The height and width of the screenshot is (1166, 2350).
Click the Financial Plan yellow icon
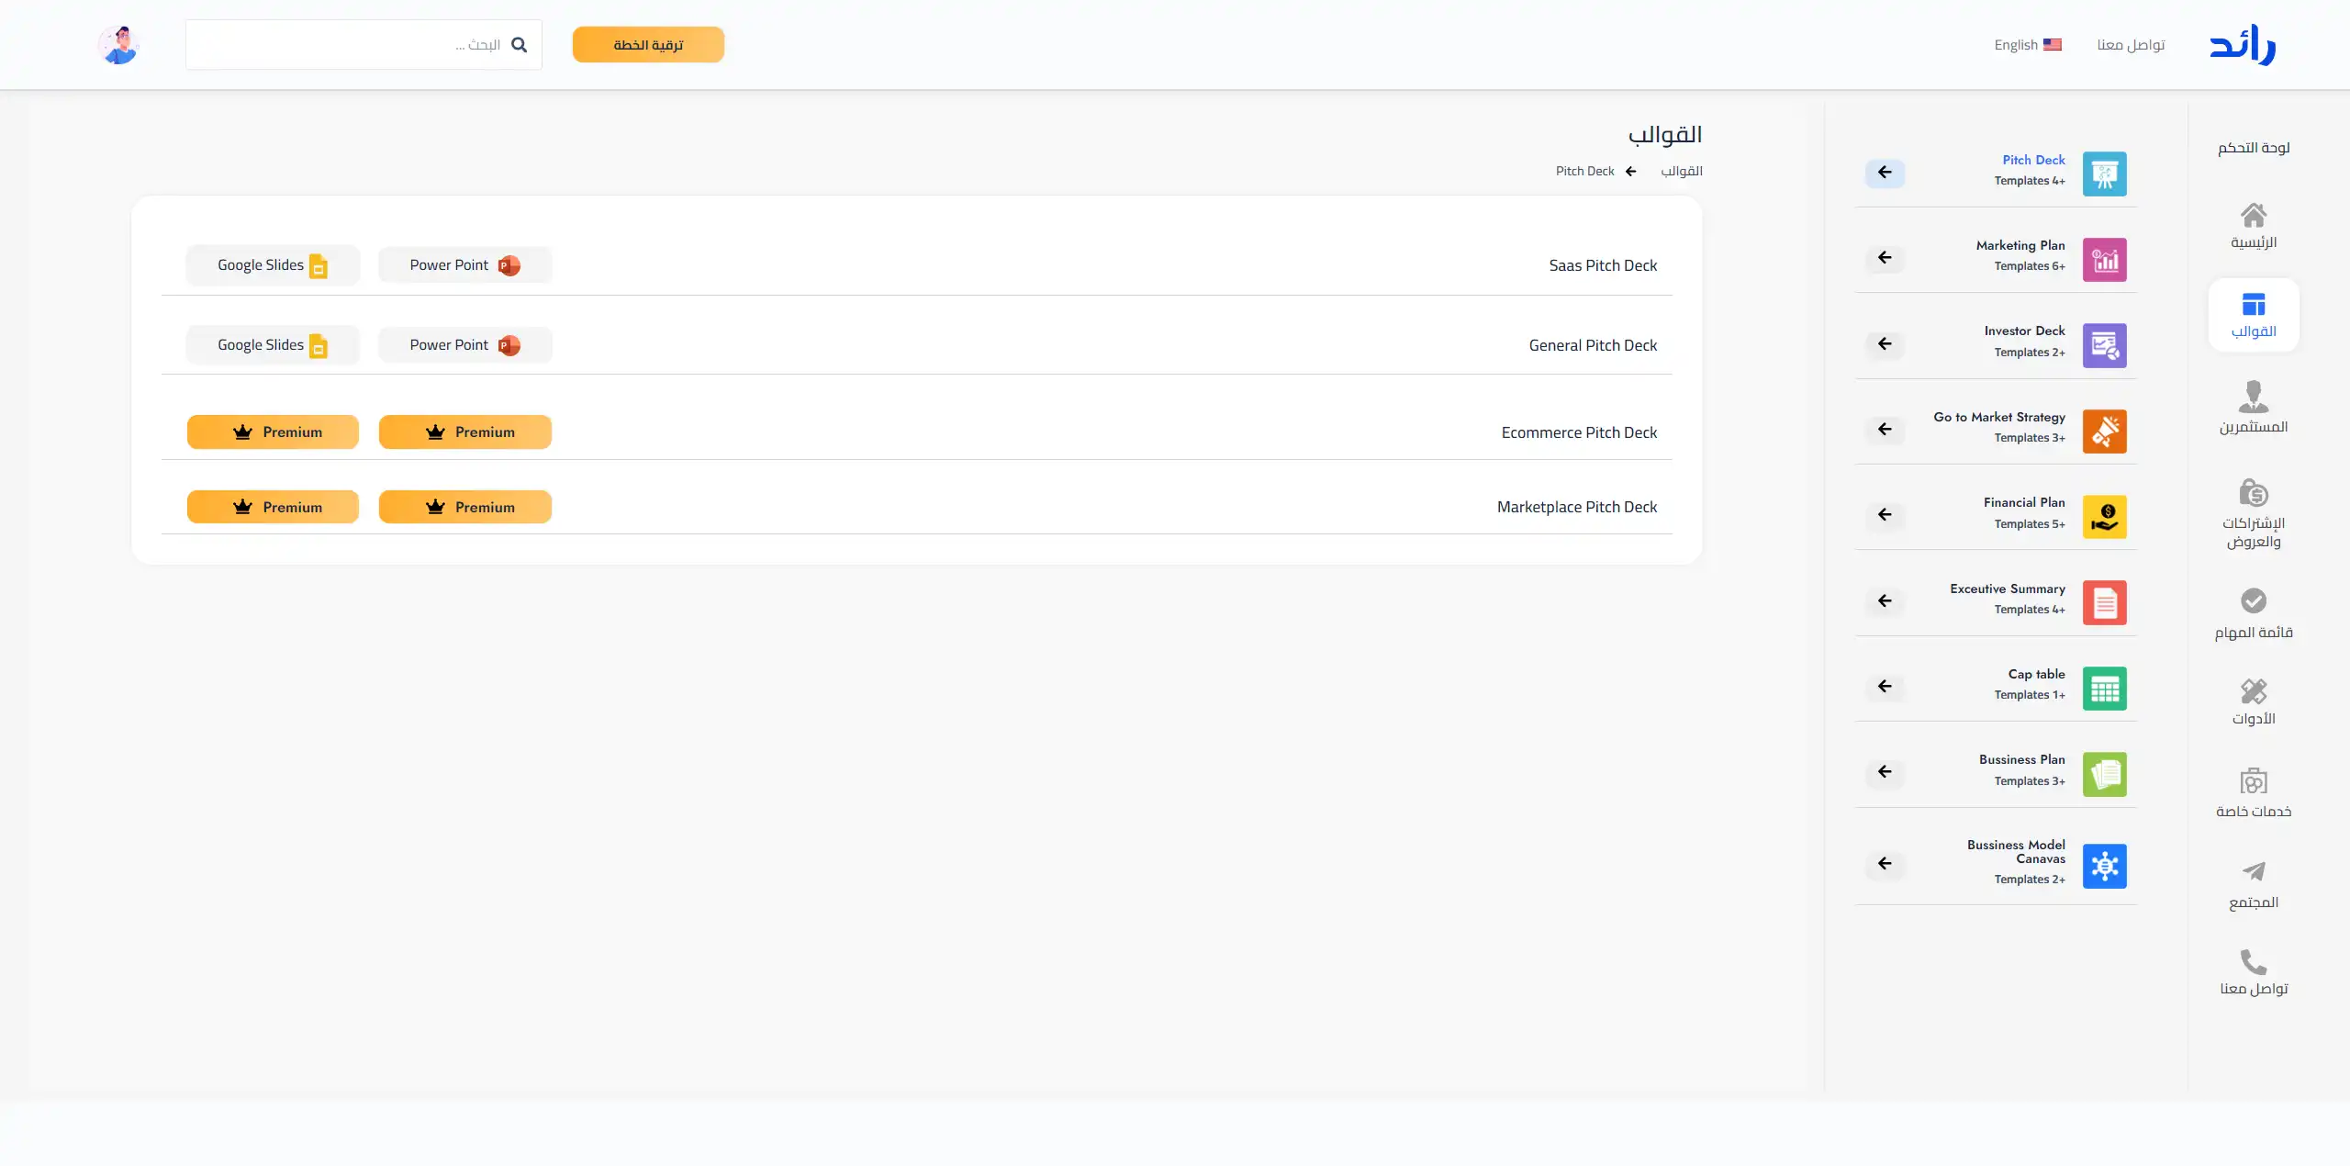click(x=2104, y=517)
